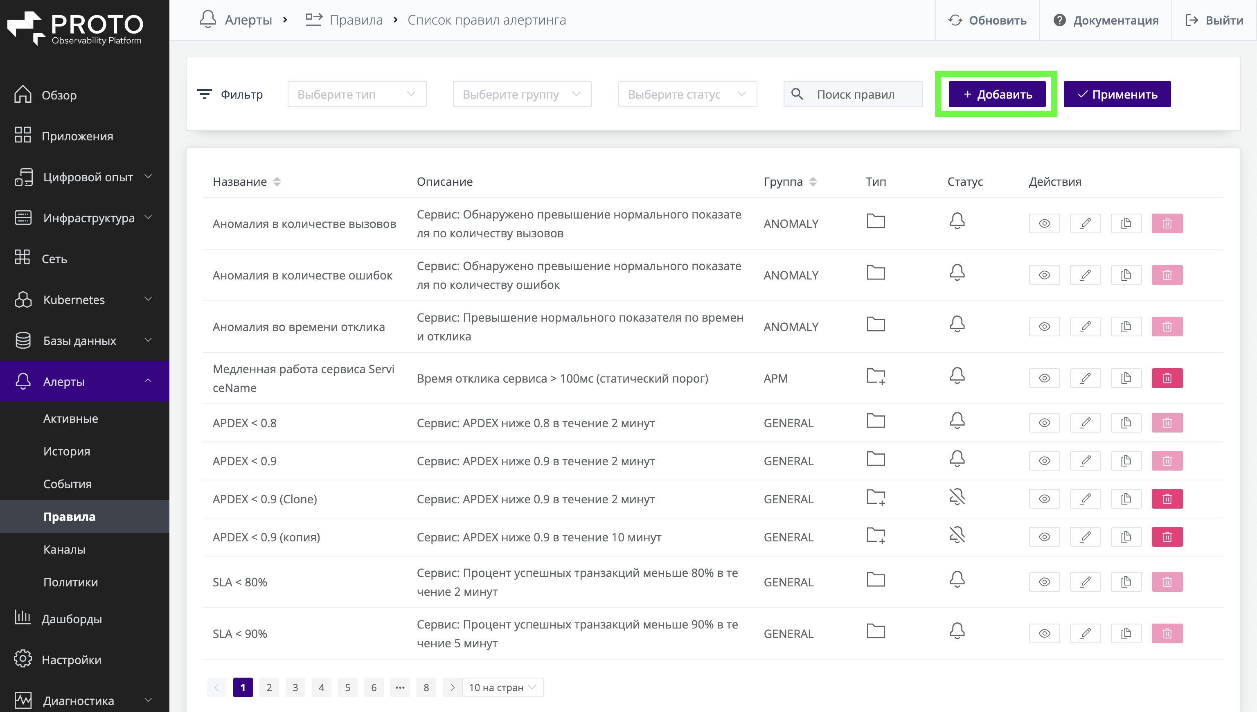Open События alerts submenu item
The image size is (1257, 712).
point(85,484)
